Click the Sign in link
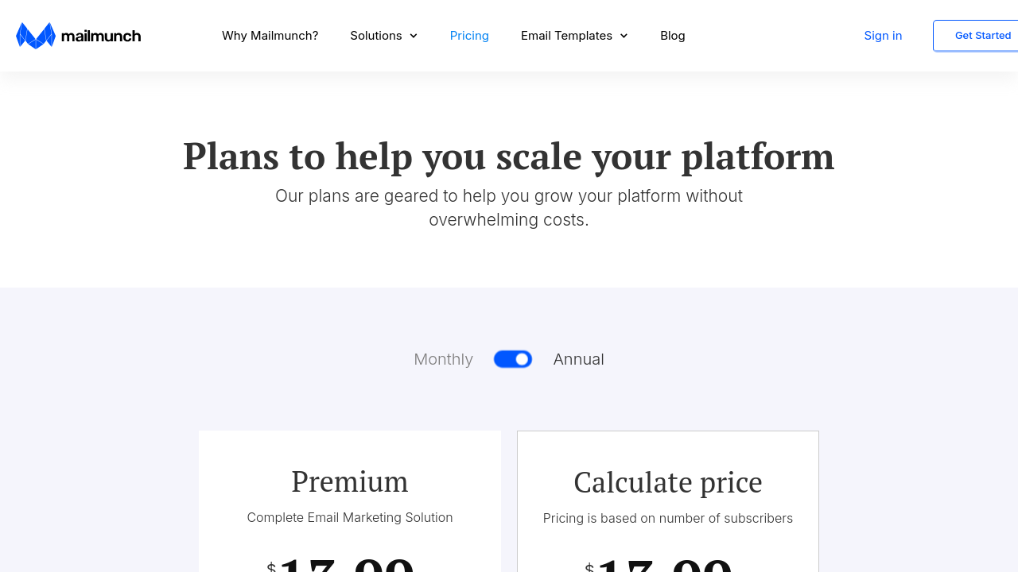Image resolution: width=1018 pixels, height=572 pixels. click(883, 36)
